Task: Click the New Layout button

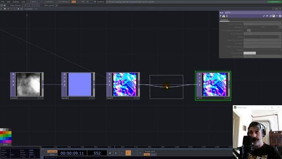Action: 49,5
